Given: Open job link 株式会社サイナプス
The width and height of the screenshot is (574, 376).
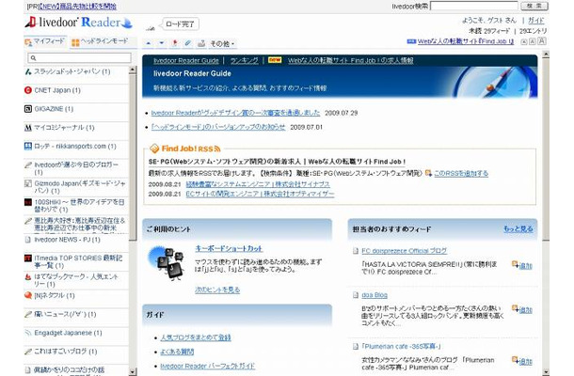Looking at the screenshot, I should [258, 184].
